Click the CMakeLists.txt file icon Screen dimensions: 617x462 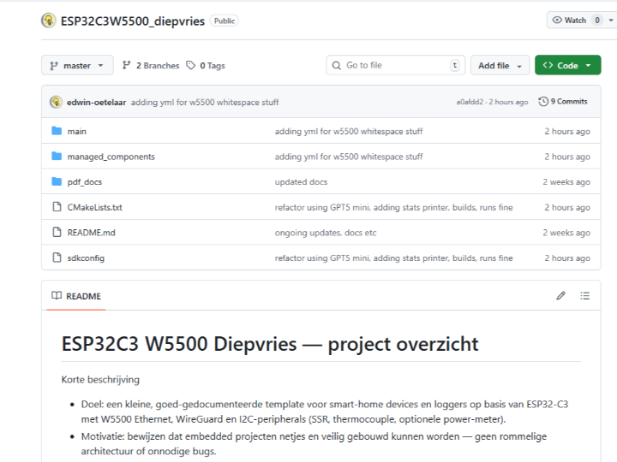click(57, 207)
